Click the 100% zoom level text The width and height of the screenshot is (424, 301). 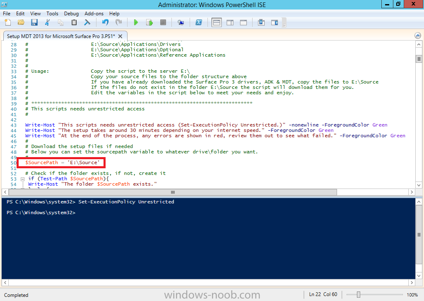[x=412, y=295]
